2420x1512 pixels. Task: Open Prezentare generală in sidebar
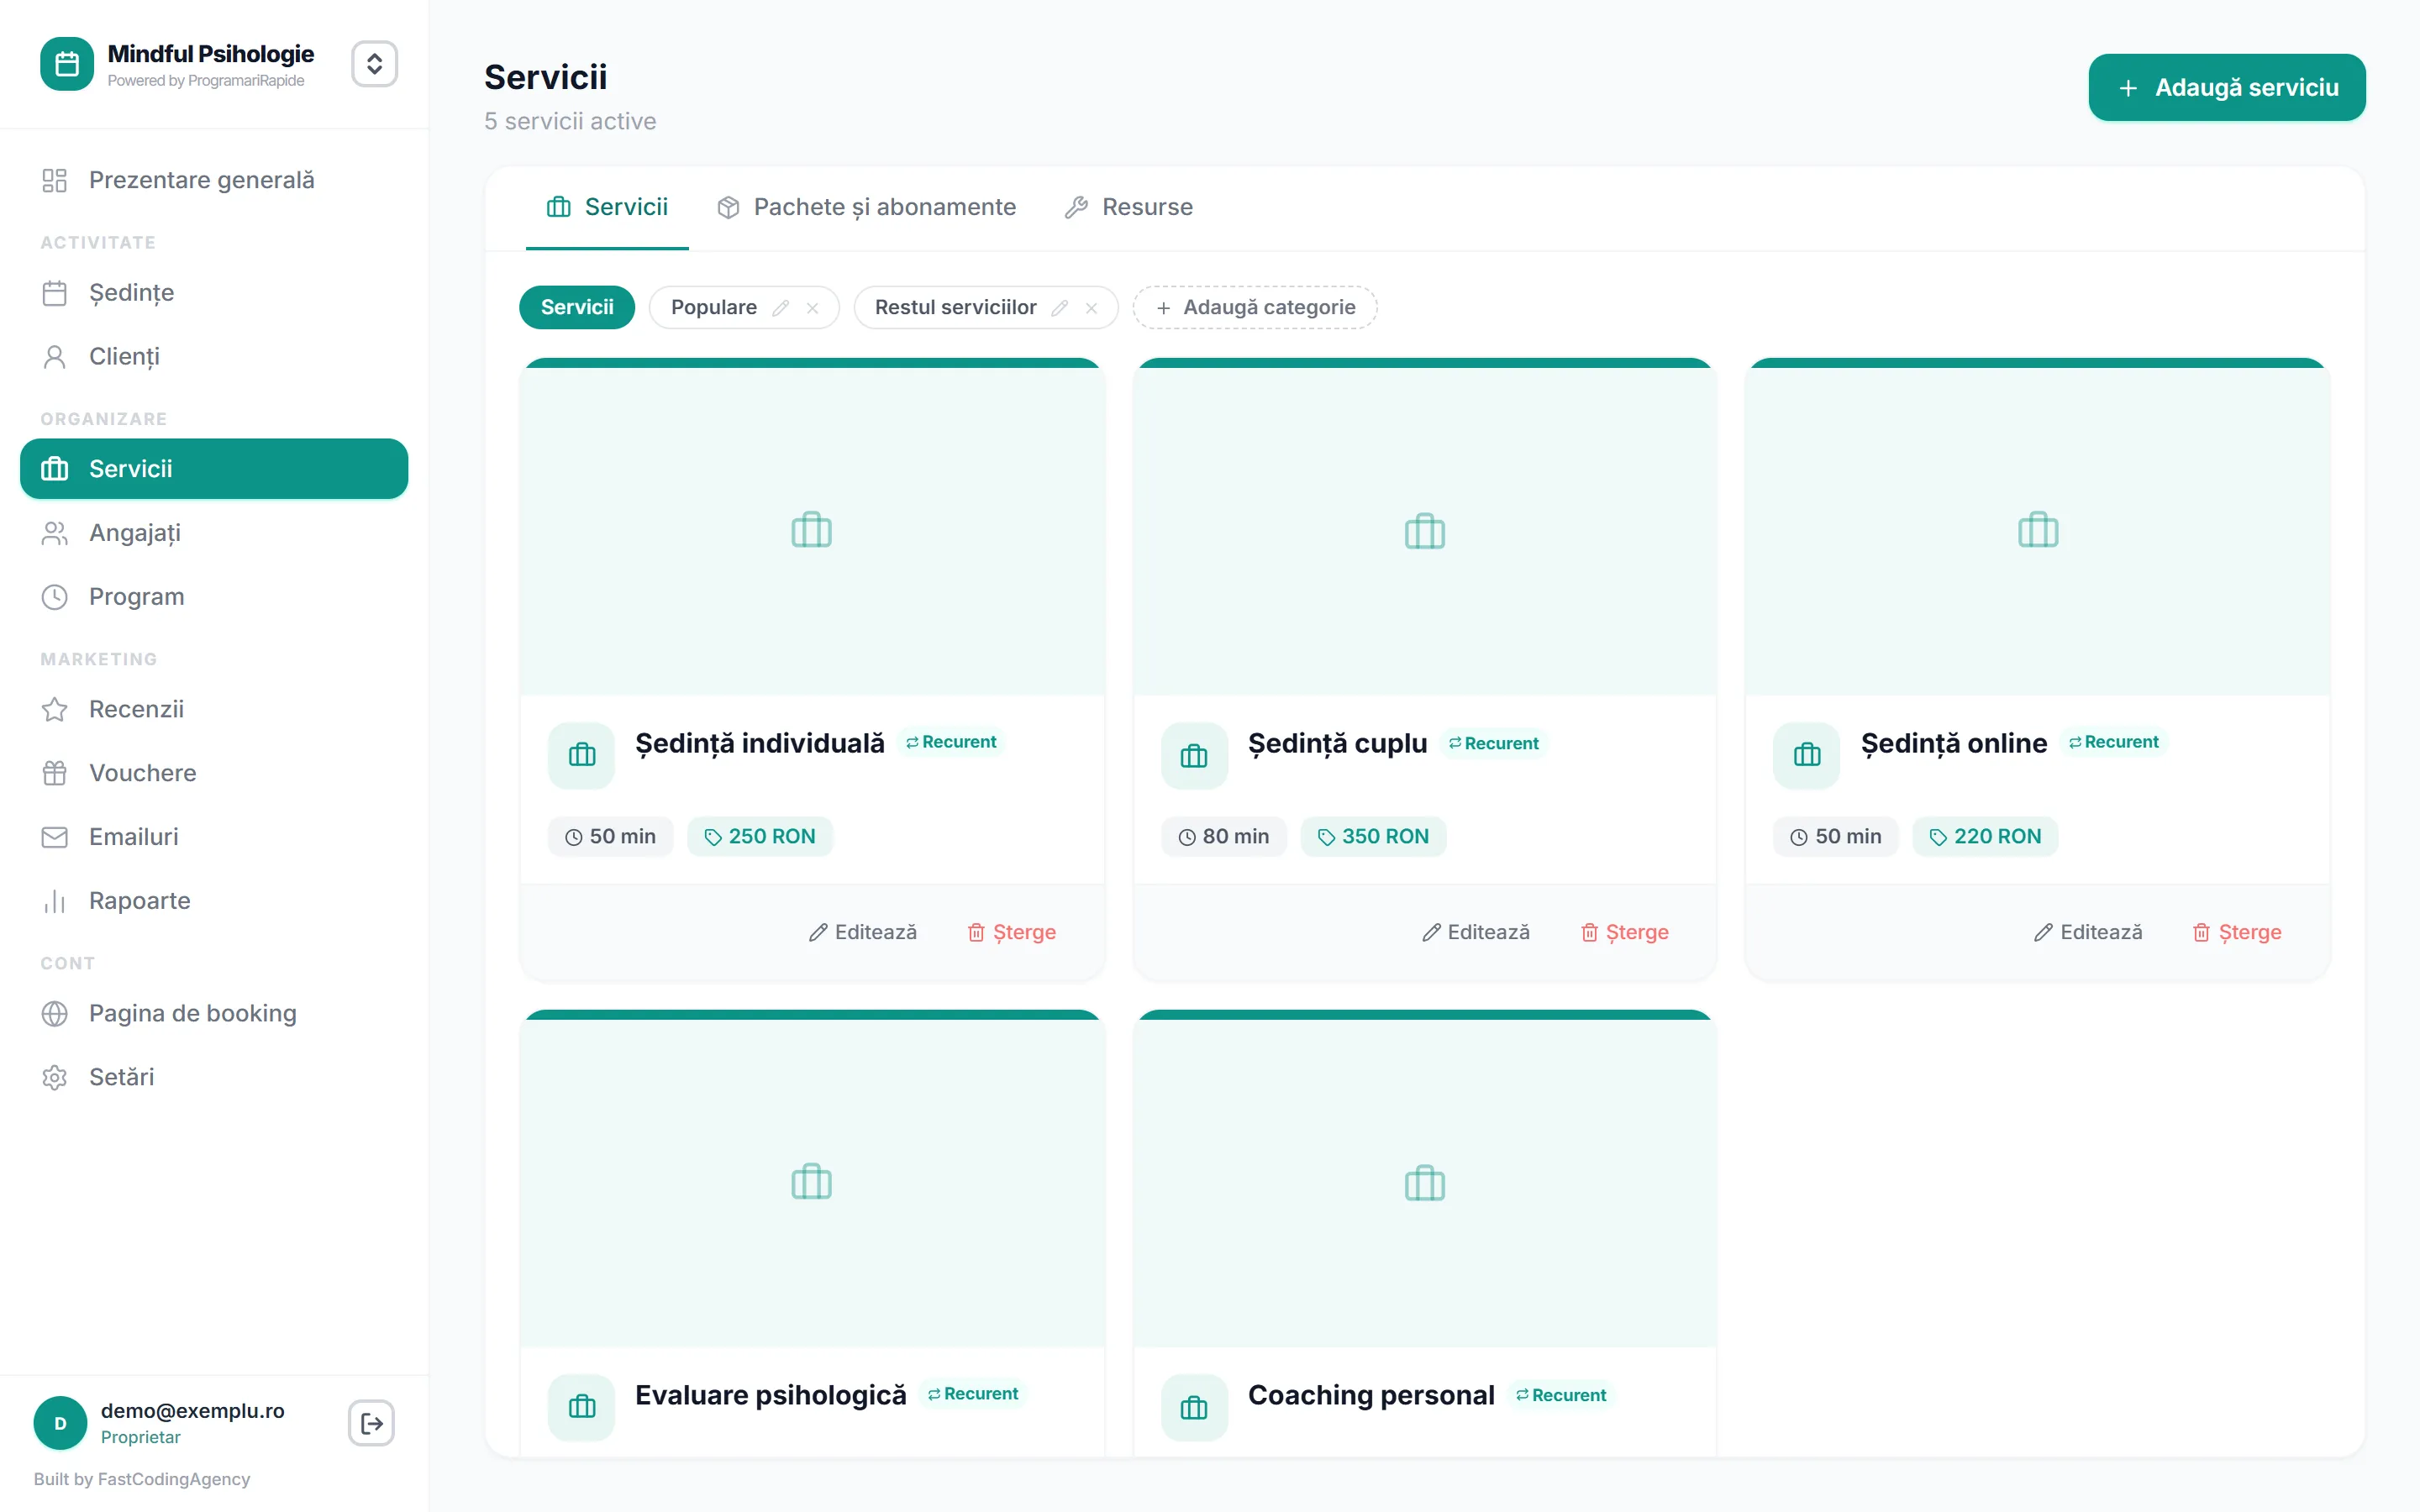tap(214, 180)
